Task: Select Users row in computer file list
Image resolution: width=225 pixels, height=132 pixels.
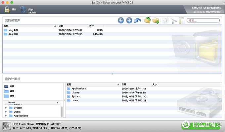Action: click(144, 100)
